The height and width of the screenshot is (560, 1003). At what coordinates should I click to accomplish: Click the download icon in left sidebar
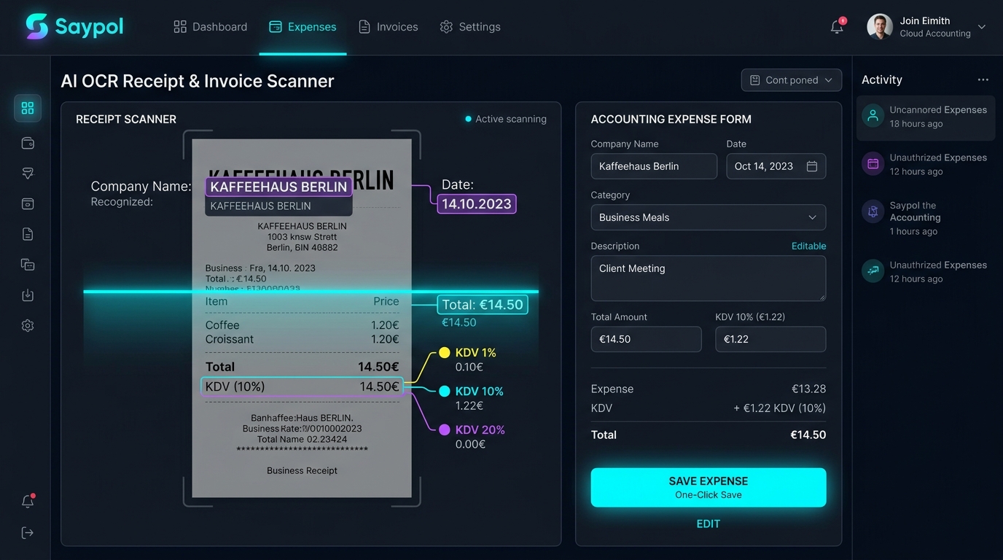28,295
